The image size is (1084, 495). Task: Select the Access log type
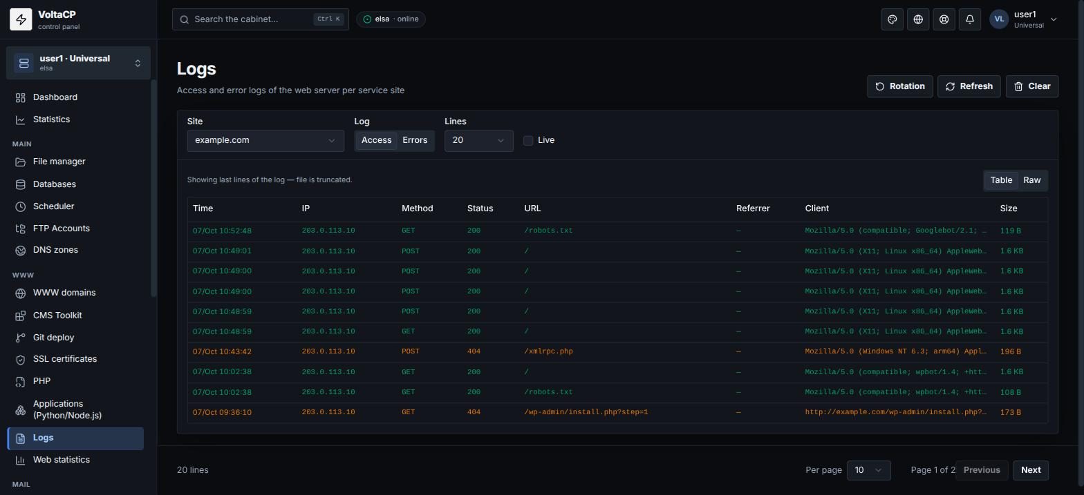click(377, 140)
